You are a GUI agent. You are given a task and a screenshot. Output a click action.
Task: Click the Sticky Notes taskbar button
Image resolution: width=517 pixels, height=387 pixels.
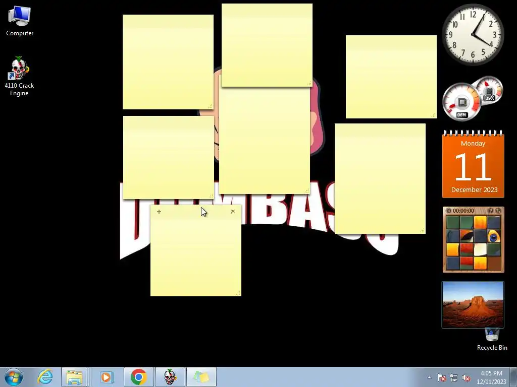[201, 377]
